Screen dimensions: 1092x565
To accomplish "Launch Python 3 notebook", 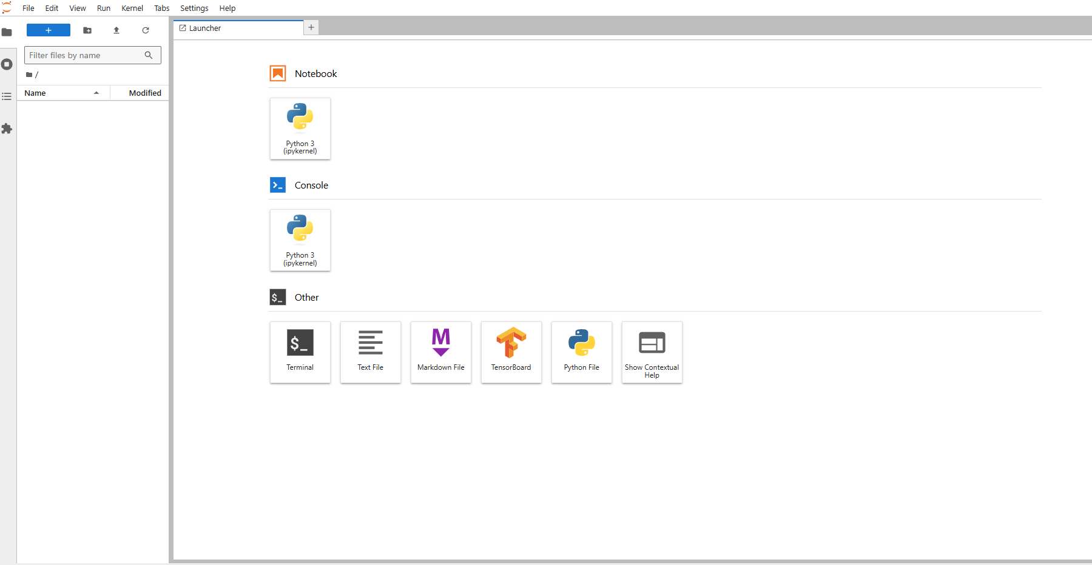I will click(300, 129).
